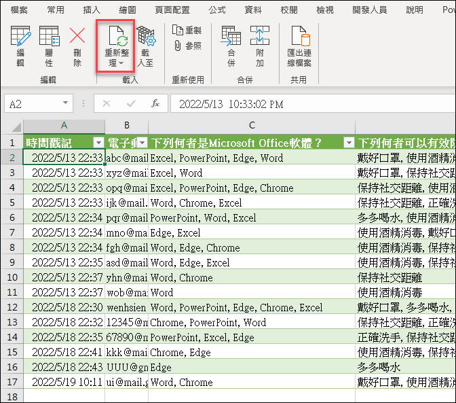Click timestamp cell 2022/5/18 22:30
This screenshot has width=456, height=403.
[64, 307]
